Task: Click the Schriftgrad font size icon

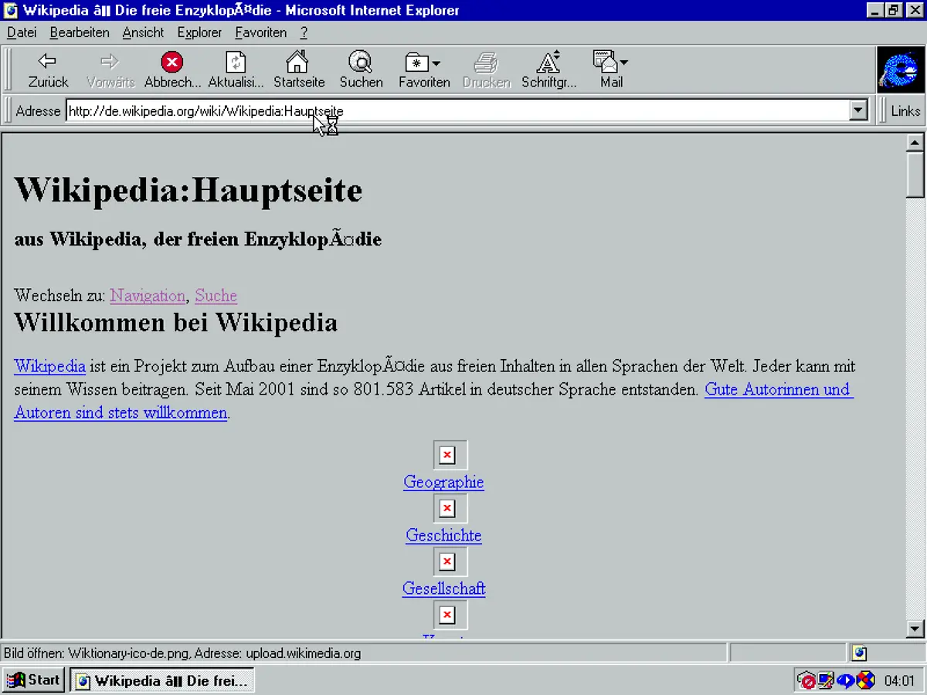Action: pyautogui.click(x=548, y=62)
